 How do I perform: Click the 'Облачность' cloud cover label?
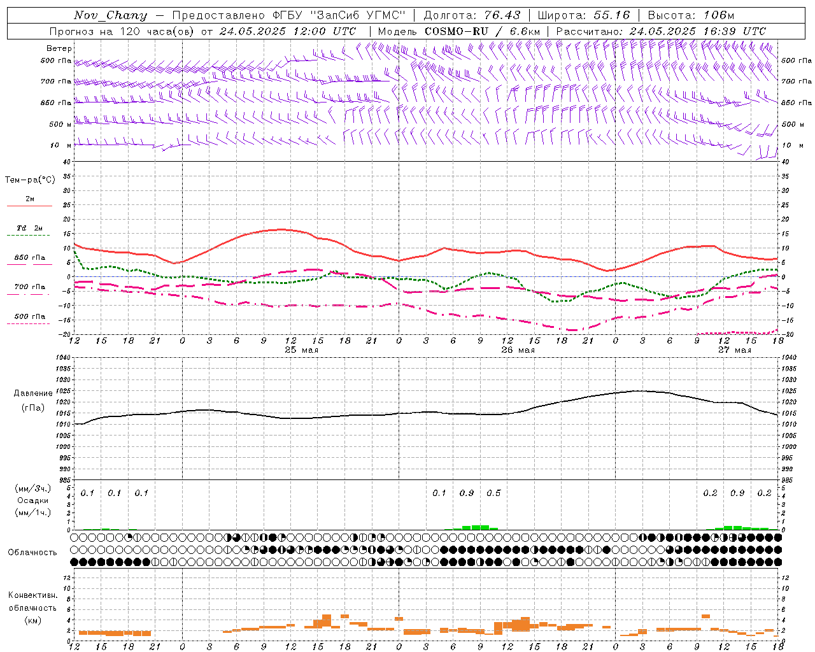pos(32,553)
